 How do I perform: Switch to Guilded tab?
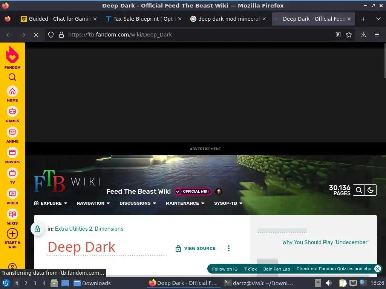tap(58, 19)
